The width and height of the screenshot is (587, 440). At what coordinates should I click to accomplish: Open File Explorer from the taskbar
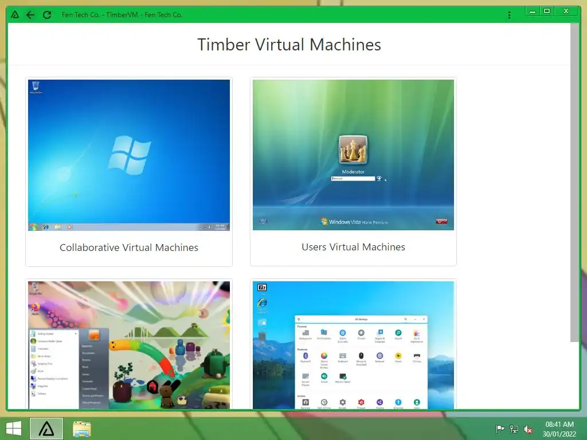pos(81,429)
